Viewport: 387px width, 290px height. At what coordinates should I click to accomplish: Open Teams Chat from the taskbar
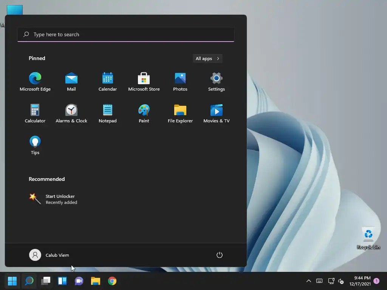coord(79,281)
